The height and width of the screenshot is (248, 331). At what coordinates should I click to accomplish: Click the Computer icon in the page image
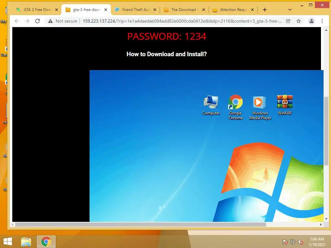[x=211, y=105]
